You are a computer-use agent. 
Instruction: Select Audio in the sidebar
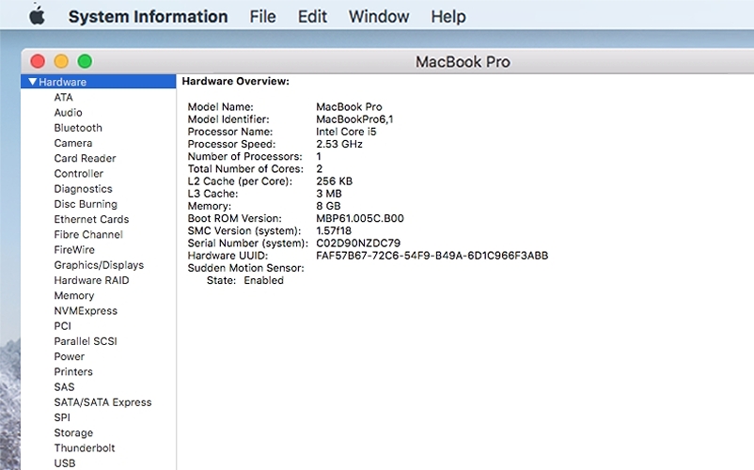[x=68, y=113]
